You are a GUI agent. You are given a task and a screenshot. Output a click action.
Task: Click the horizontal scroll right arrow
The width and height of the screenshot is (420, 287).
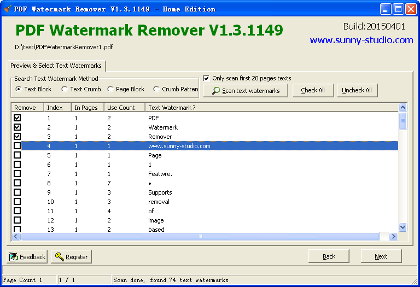pyautogui.click(x=393, y=236)
